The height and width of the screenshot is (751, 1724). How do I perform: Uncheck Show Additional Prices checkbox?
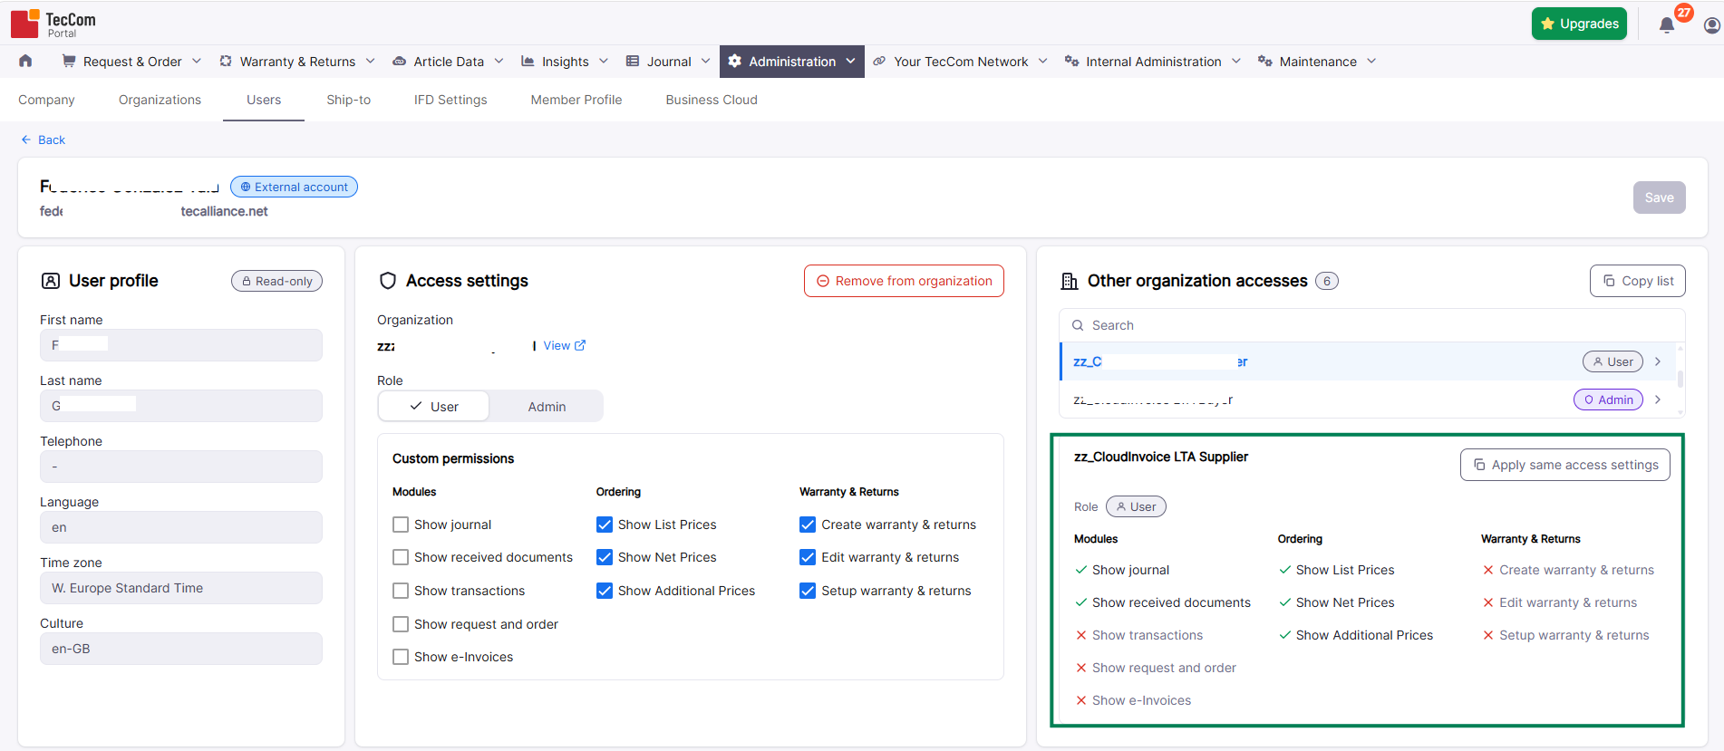click(x=605, y=591)
